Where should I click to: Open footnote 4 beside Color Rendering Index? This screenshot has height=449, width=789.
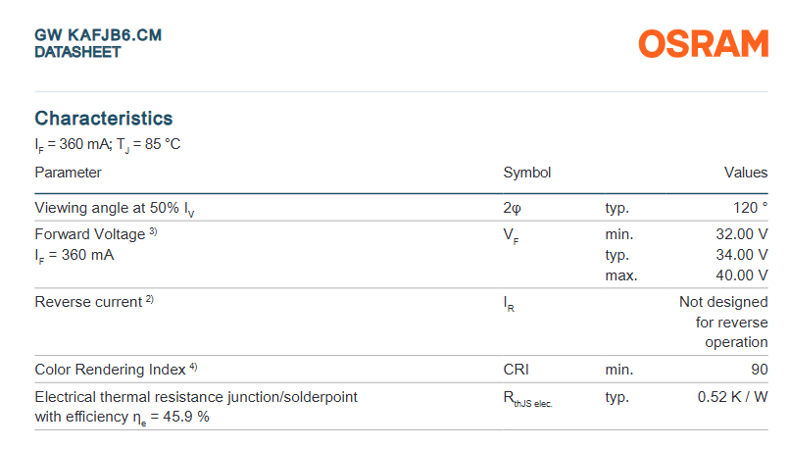pyautogui.click(x=193, y=368)
